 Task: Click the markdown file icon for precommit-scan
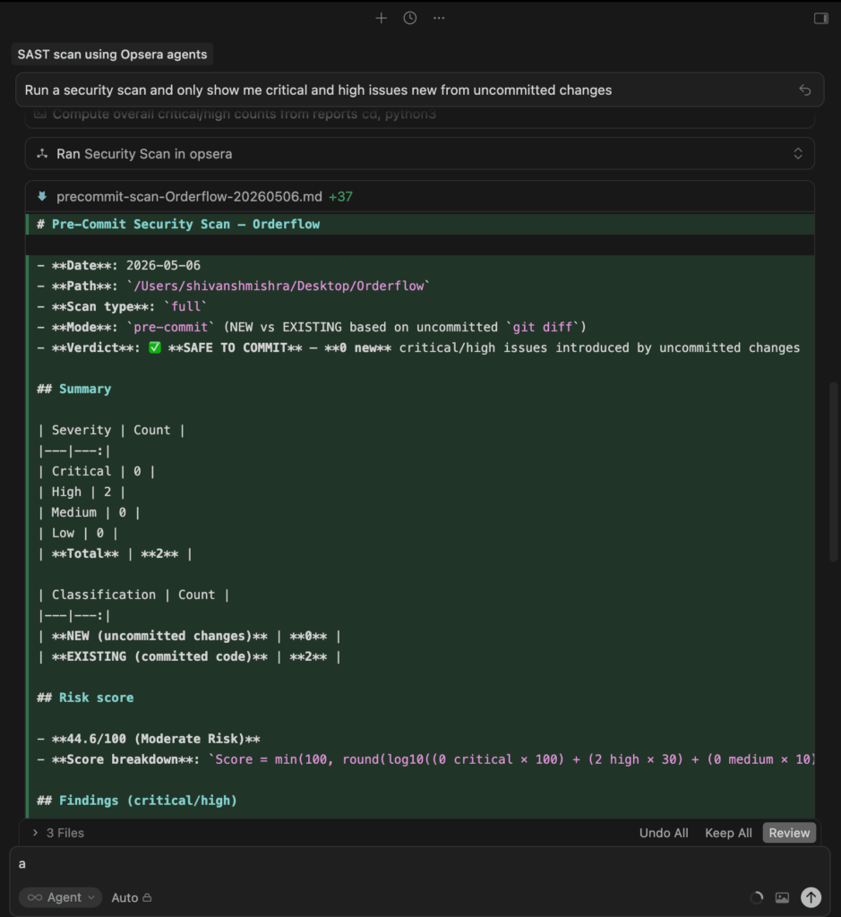(42, 196)
